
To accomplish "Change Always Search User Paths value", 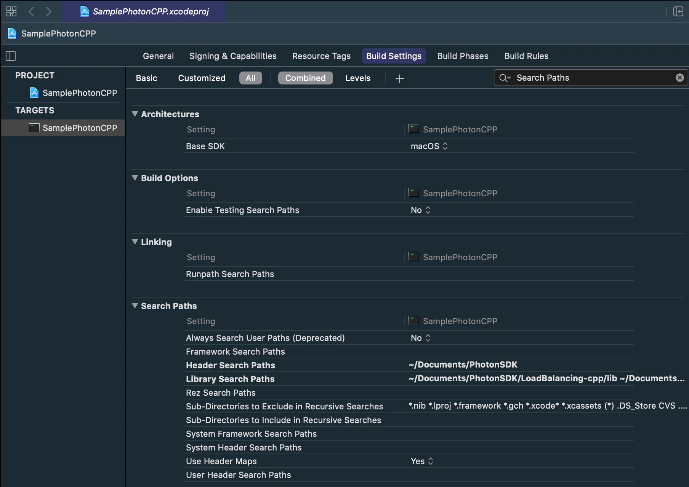I will pos(421,338).
